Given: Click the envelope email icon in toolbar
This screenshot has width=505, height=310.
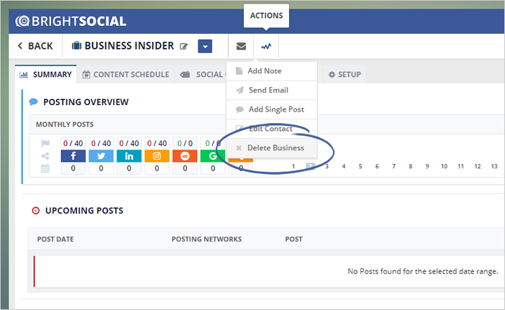Looking at the screenshot, I should pyautogui.click(x=241, y=46).
